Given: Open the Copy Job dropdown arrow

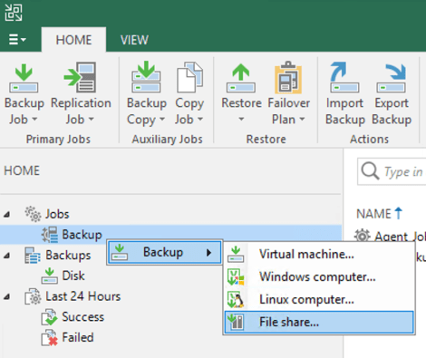Looking at the screenshot, I should click(x=200, y=120).
